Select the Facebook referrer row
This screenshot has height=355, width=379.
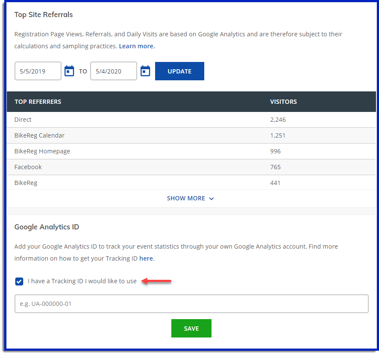pos(28,167)
